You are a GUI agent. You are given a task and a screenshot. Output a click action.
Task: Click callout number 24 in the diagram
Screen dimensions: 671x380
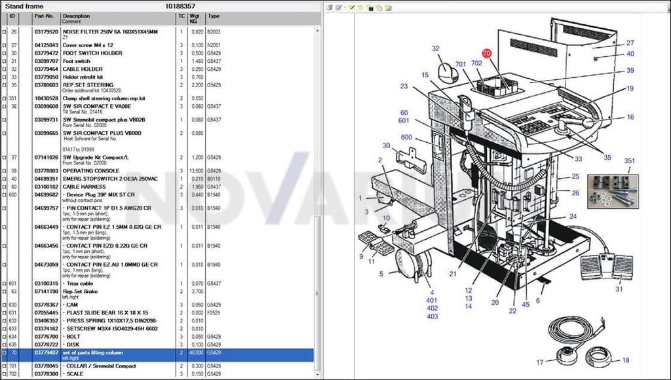point(573,216)
